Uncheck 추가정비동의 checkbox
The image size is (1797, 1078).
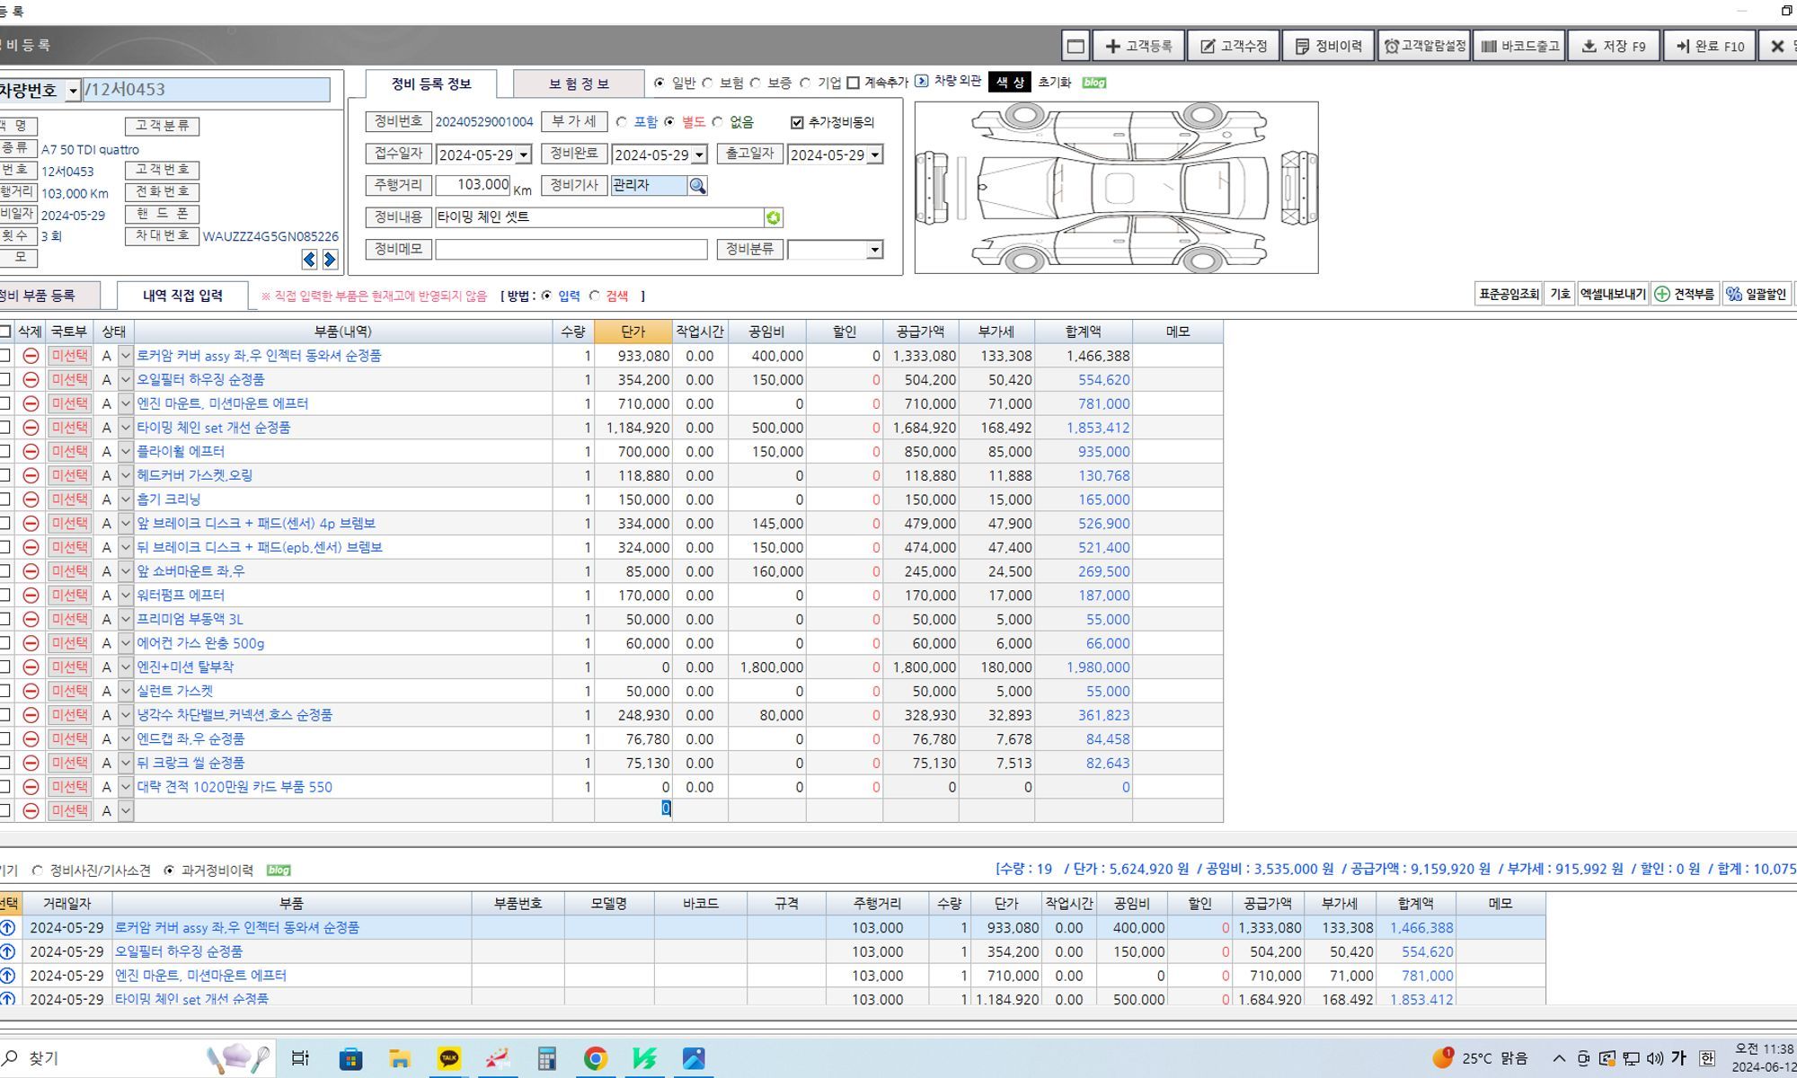(x=797, y=122)
